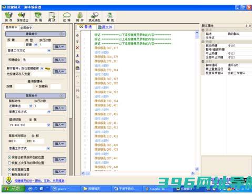This screenshot has width=252, height=194.
Task: Click the Windows 开始 Start button
Action: (13, 189)
